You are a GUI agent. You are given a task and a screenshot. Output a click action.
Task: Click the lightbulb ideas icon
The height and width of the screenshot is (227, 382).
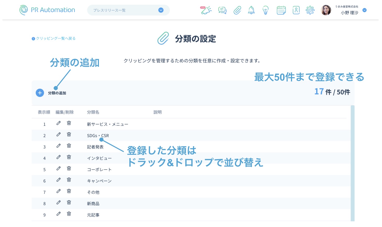(x=266, y=10)
